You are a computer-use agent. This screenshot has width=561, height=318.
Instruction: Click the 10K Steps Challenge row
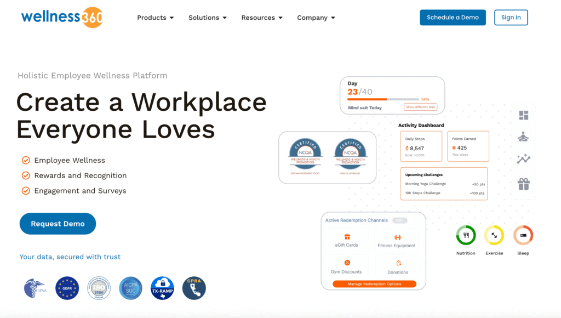coord(445,193)
